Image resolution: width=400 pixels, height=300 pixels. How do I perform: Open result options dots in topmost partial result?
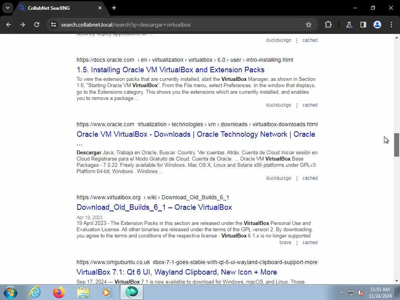tap(297, 41)
